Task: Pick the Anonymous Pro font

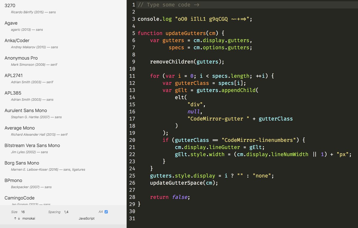Action: [x=21, y=58]
